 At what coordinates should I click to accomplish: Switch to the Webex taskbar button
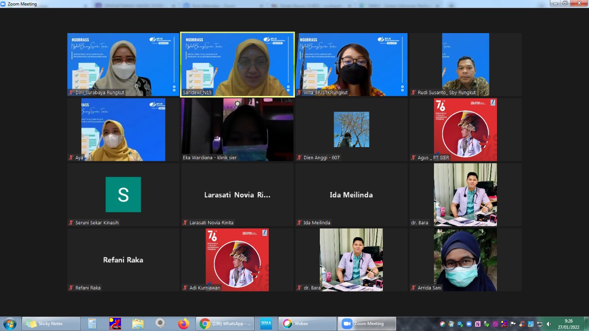point(307,324)
